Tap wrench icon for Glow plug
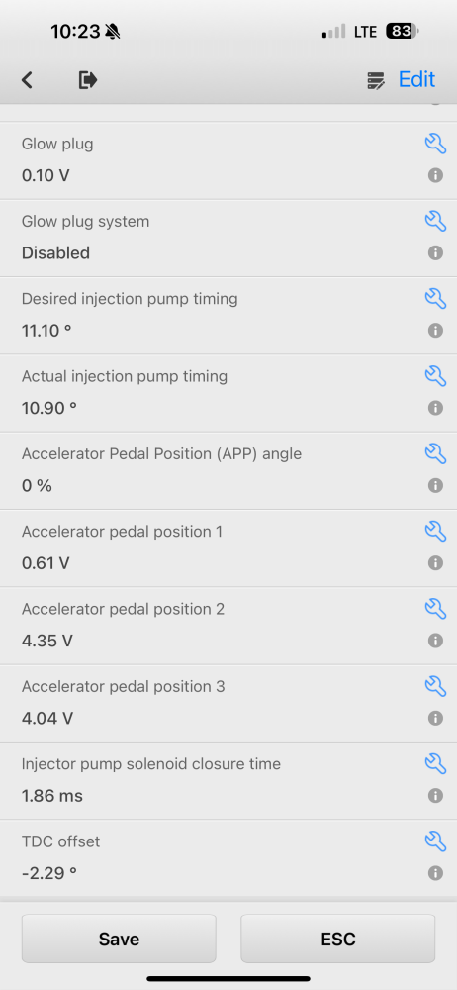 [x=435, y=144]
